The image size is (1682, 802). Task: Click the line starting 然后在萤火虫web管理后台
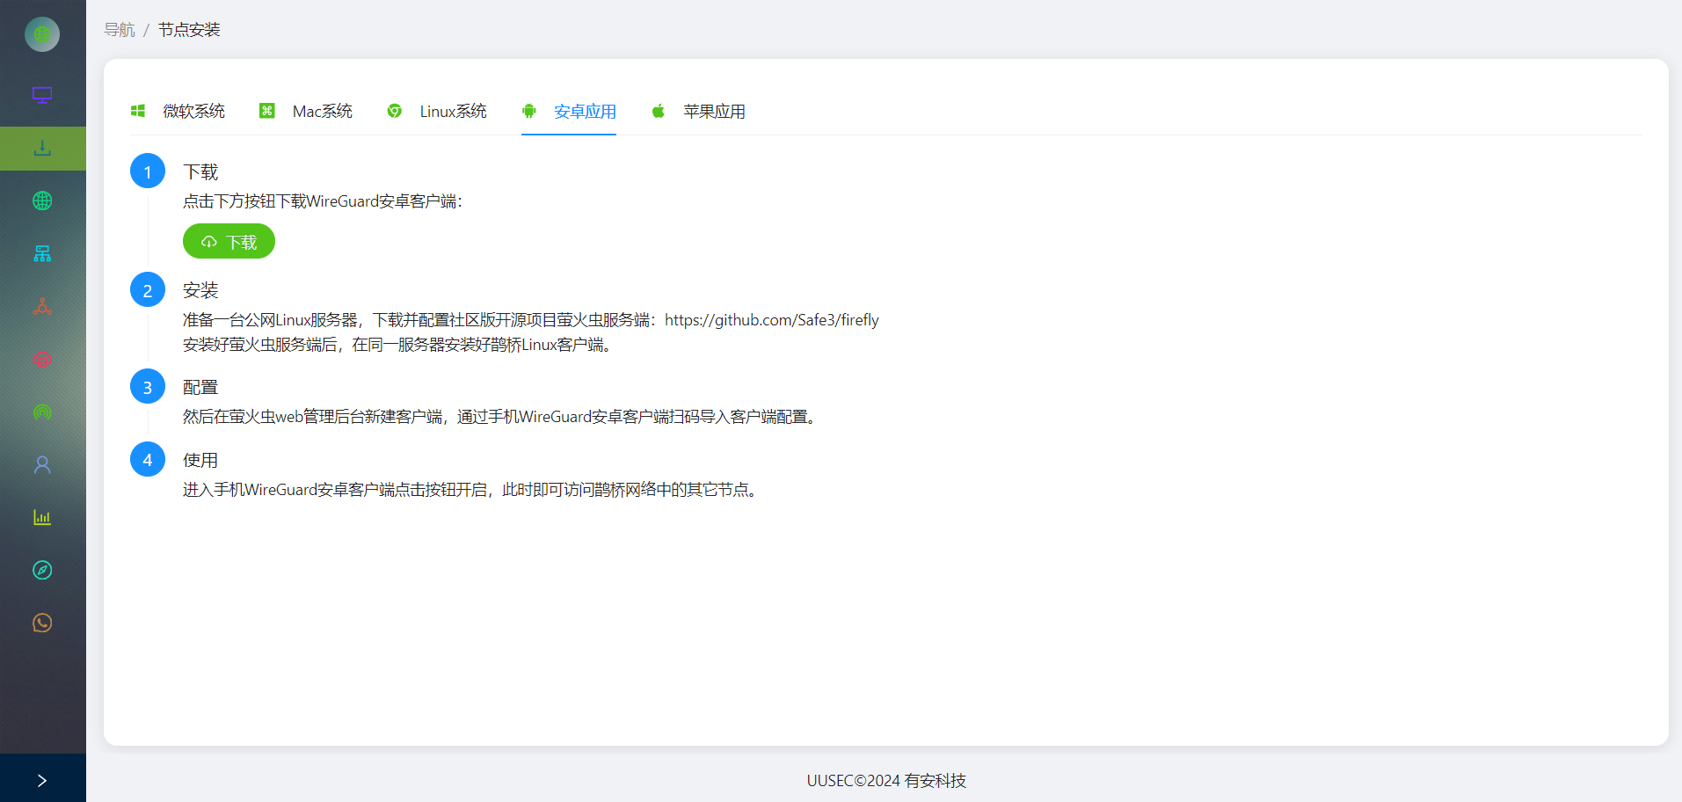tap(502, 417)
